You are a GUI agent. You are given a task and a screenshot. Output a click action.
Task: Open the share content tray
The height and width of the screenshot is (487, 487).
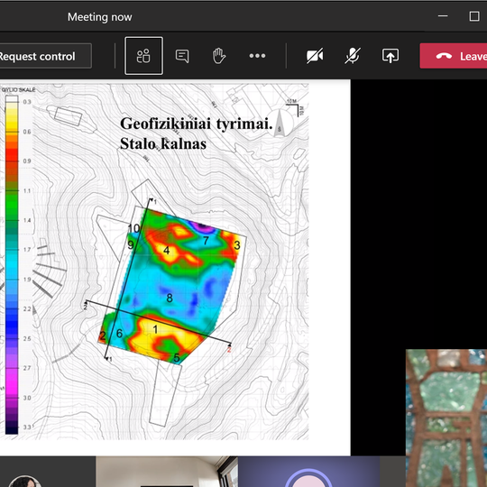coord(391,56)
